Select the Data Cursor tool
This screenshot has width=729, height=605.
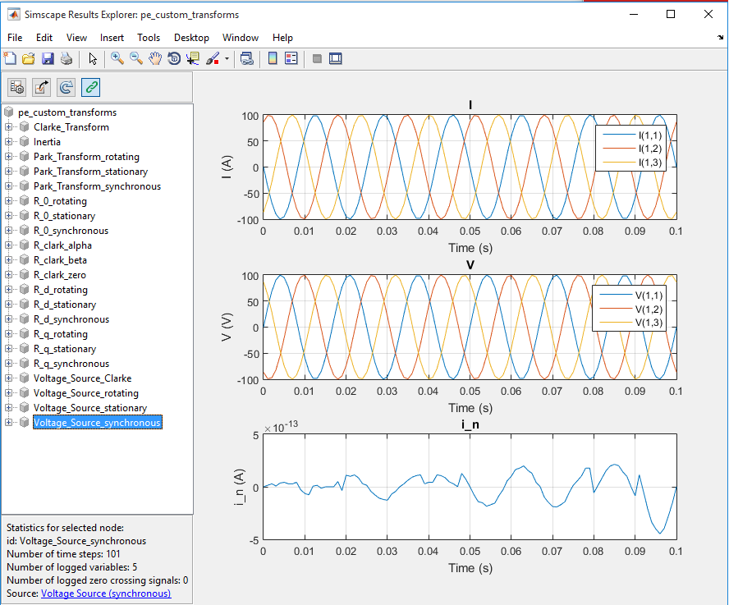(x=193, y=58)
